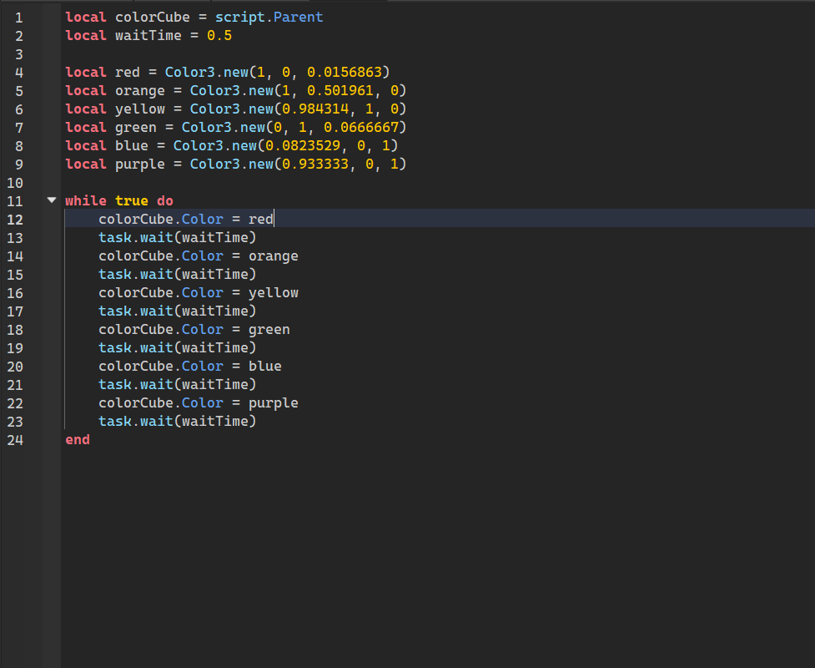Click value 0.984314 on line 6
The height and width of the screenshot is (668, 815).
315,109
